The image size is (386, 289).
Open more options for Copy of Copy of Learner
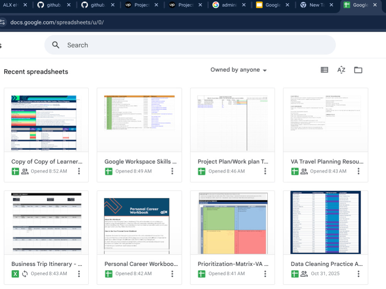[x=79, y=171]
